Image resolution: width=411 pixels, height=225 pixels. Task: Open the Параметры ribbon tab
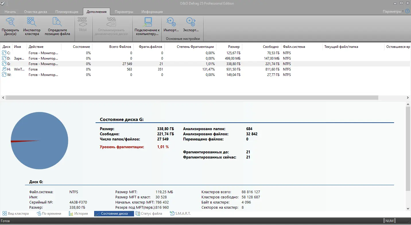124,12
